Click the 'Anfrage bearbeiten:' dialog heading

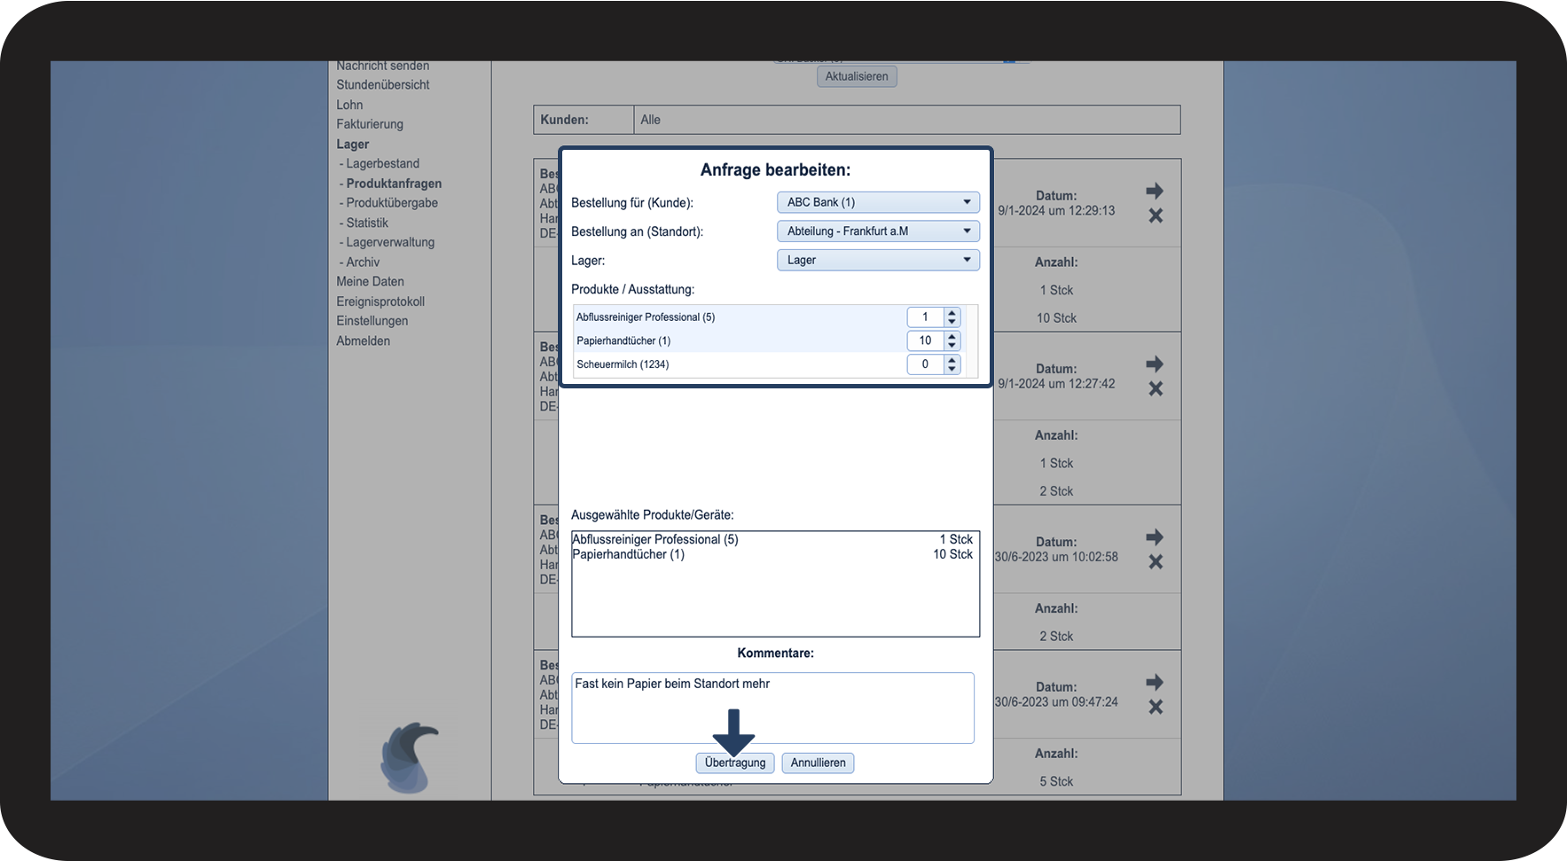click(775, 170)
